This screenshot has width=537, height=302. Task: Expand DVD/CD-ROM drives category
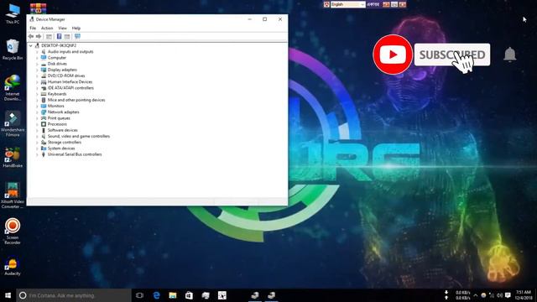37,75
